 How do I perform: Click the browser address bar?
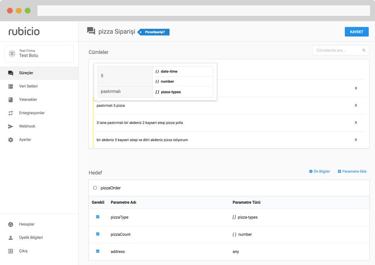pyautogui.click(x=203, y=10)
